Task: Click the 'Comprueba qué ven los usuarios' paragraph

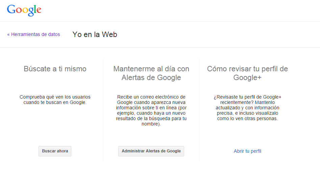Action: pyautogui.click(x=55, y=100)
